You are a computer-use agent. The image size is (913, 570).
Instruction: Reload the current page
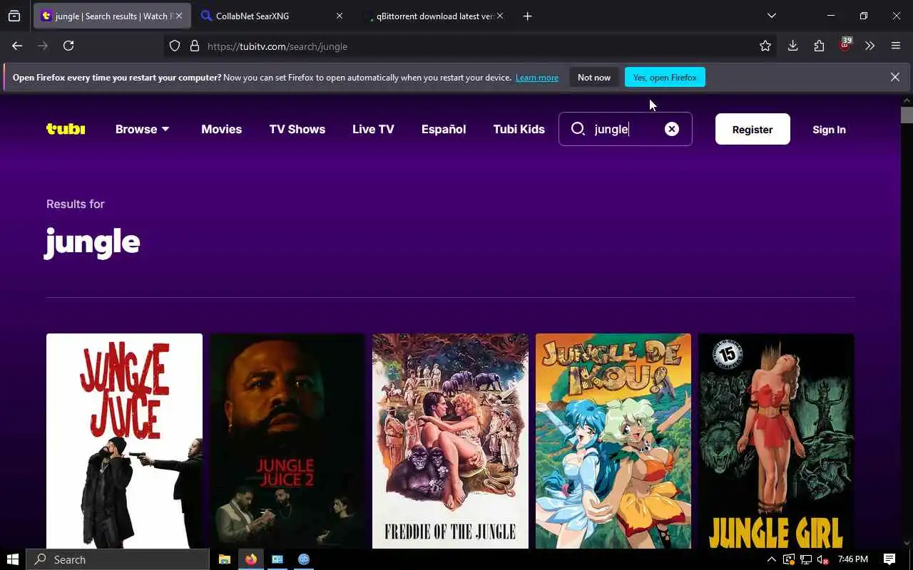click(68, 46)
